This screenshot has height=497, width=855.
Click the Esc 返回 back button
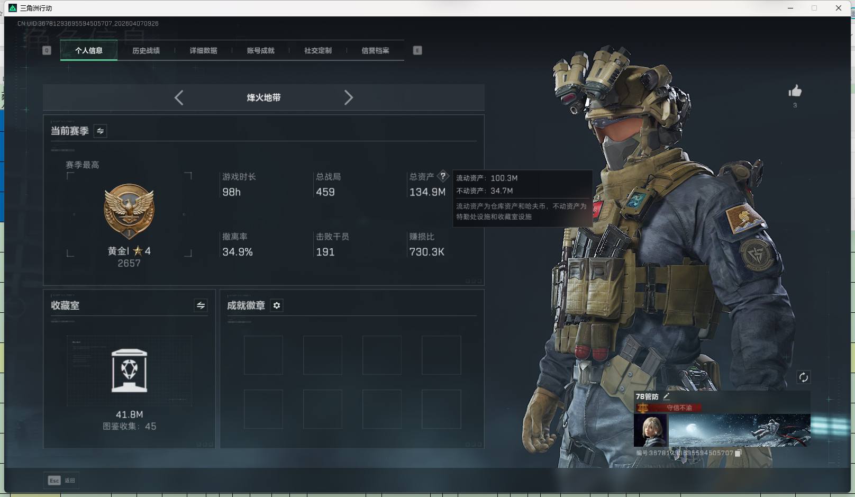tap(61, 480)
